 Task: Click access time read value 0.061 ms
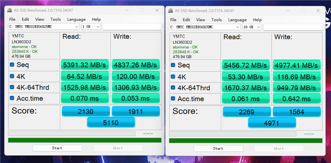246,99
